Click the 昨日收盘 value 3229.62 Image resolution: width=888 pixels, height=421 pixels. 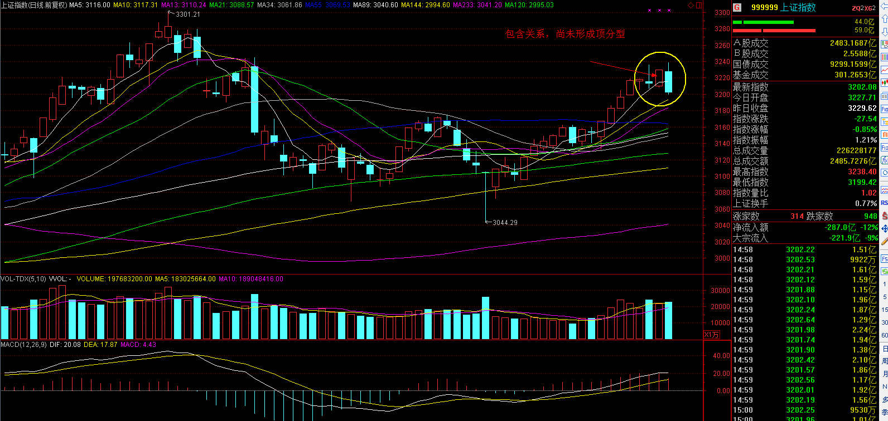(x=862, y=108)
